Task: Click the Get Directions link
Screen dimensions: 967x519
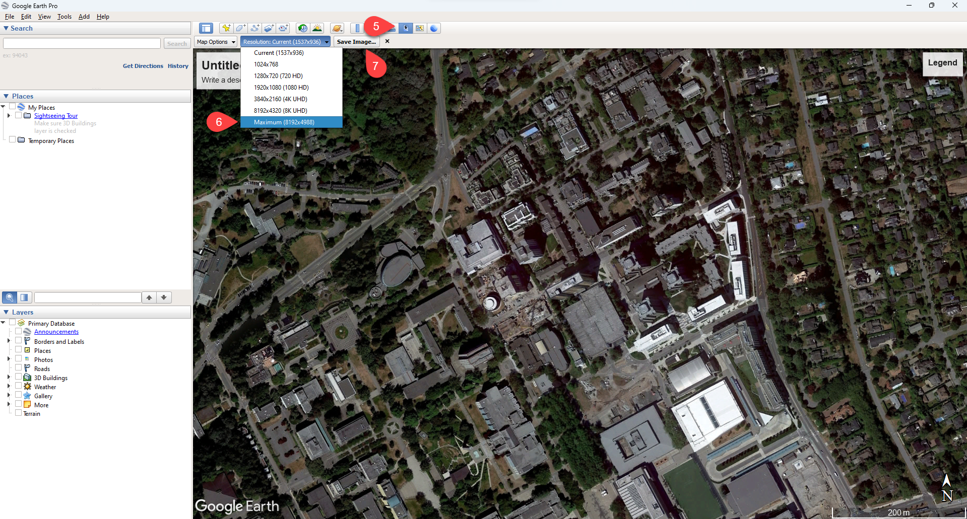Action: click(x=143, y=66)
